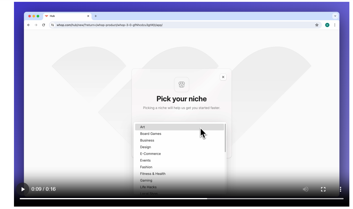Select the Fitness & Health option
353x209 pixels.
click(x=180, y=174)
